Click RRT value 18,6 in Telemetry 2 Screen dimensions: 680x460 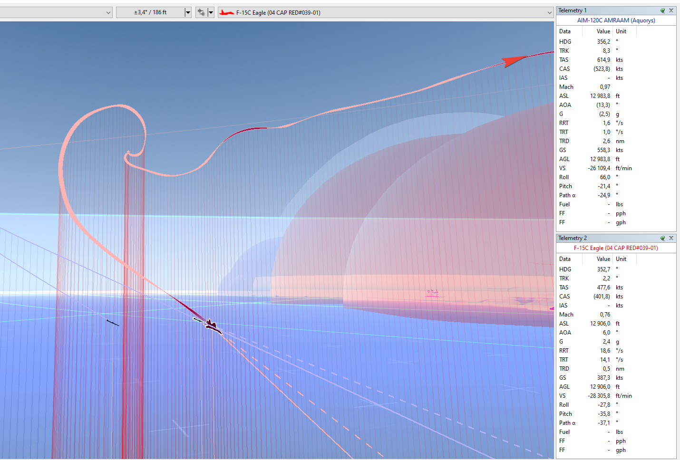[x=605, y=351]
